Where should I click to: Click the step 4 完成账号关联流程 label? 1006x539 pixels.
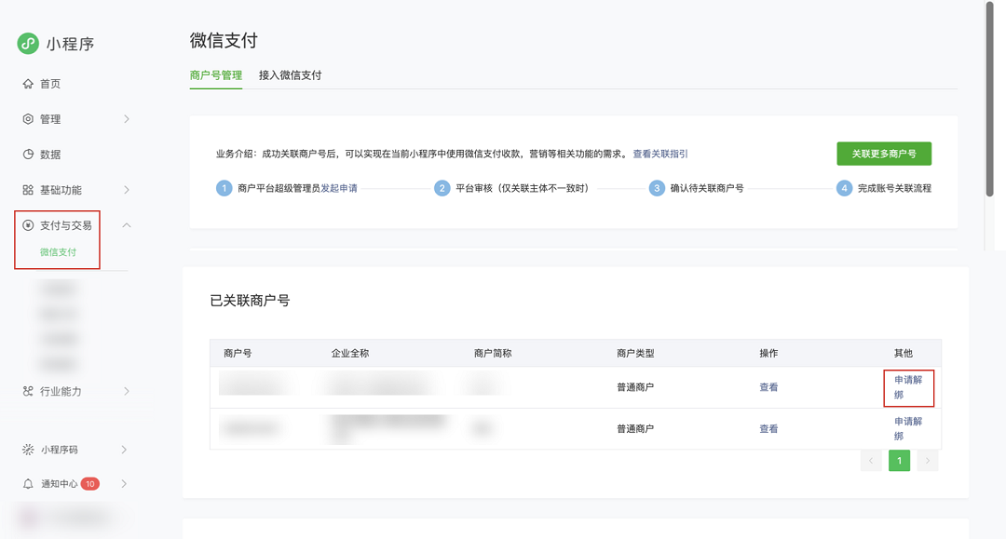(894, 188)
